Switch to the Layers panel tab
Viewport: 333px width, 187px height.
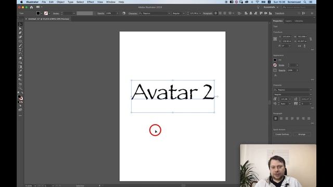pos(288,21)
